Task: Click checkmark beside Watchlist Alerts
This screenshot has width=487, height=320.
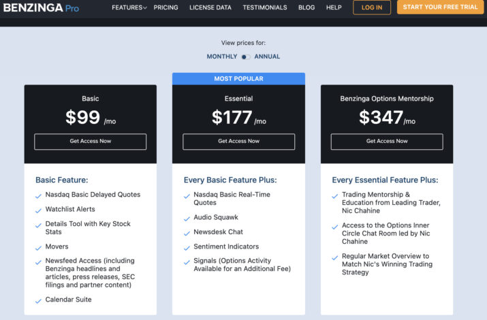Action: point(38,211)
